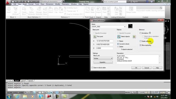Screen dimensions: 176x99
Task: Toggle the MODEL button in status bar
Action: (x=128, y=93)
